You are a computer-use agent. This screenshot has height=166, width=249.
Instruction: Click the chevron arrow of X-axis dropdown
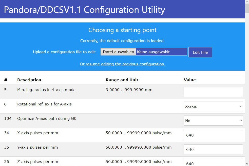coord(240,106)
